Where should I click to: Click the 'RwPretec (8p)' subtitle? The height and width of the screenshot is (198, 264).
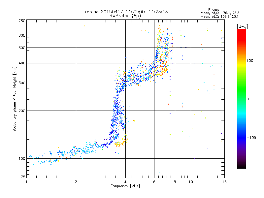125,16
